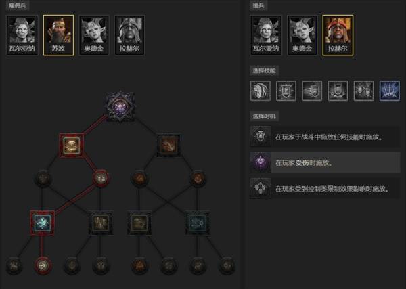
Task: Click the red round node below the red-framed skill
Action: (100, 179)
